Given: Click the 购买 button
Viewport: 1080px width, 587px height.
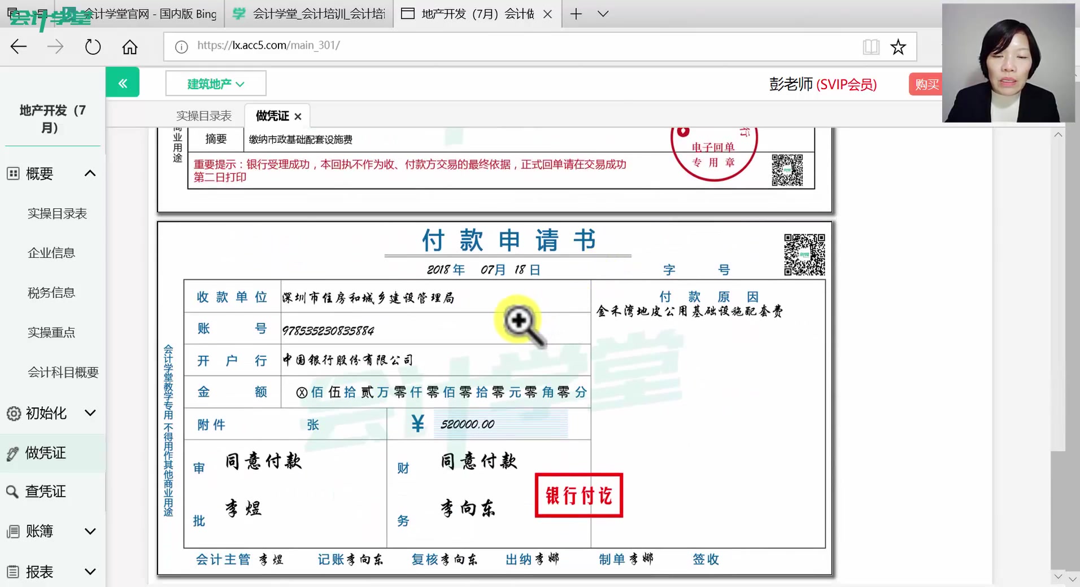Looking at the screenshot, I should pyautogui.click(x=926, y=84).
